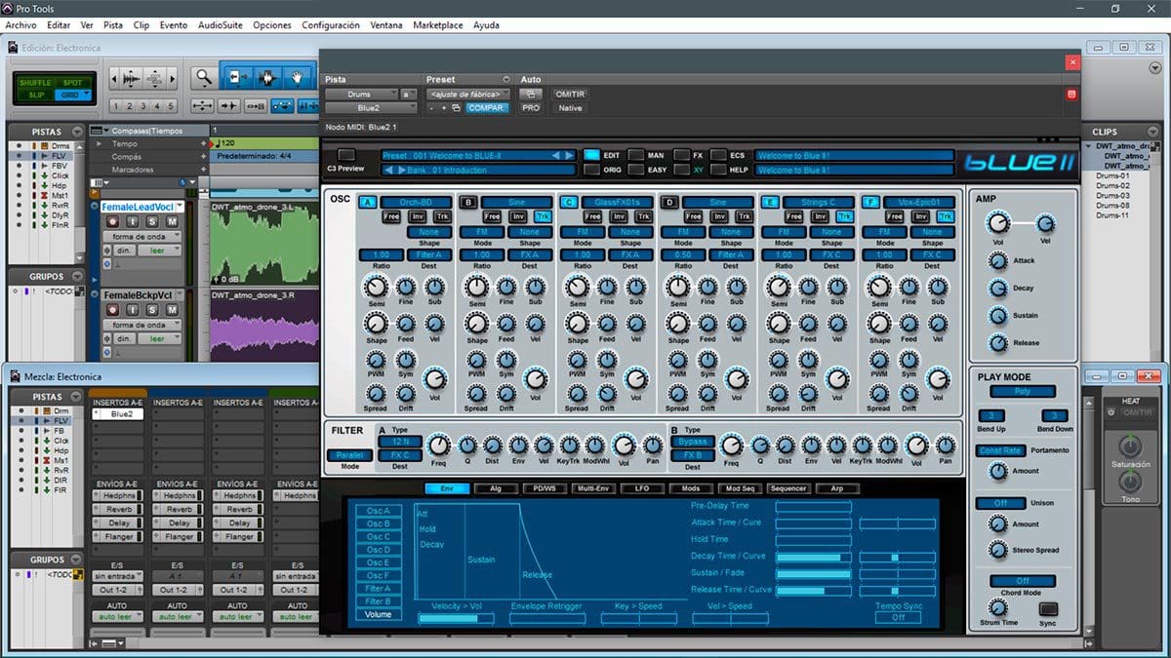Click the Poly play mode button
The width and height of the screenshot is (1171, 658).
1022,392
